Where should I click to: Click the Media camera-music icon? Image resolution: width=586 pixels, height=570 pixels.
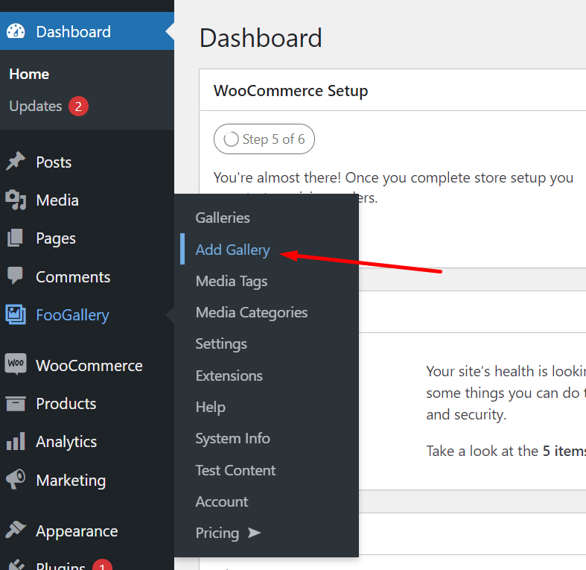coord(16,200)
